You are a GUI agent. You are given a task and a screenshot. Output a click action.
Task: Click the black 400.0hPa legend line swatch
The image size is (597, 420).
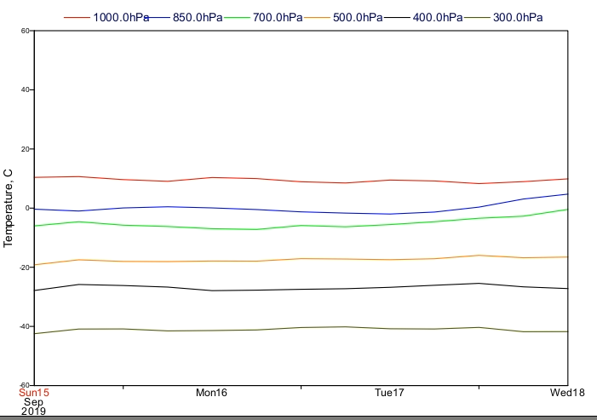pos(397,18)
